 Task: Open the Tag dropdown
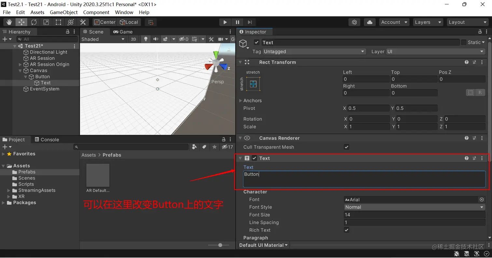314,52
